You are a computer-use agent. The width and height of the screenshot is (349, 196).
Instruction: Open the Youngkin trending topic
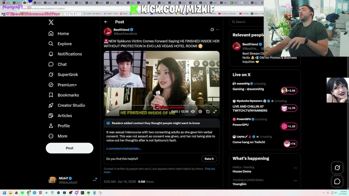coord(239,184)
